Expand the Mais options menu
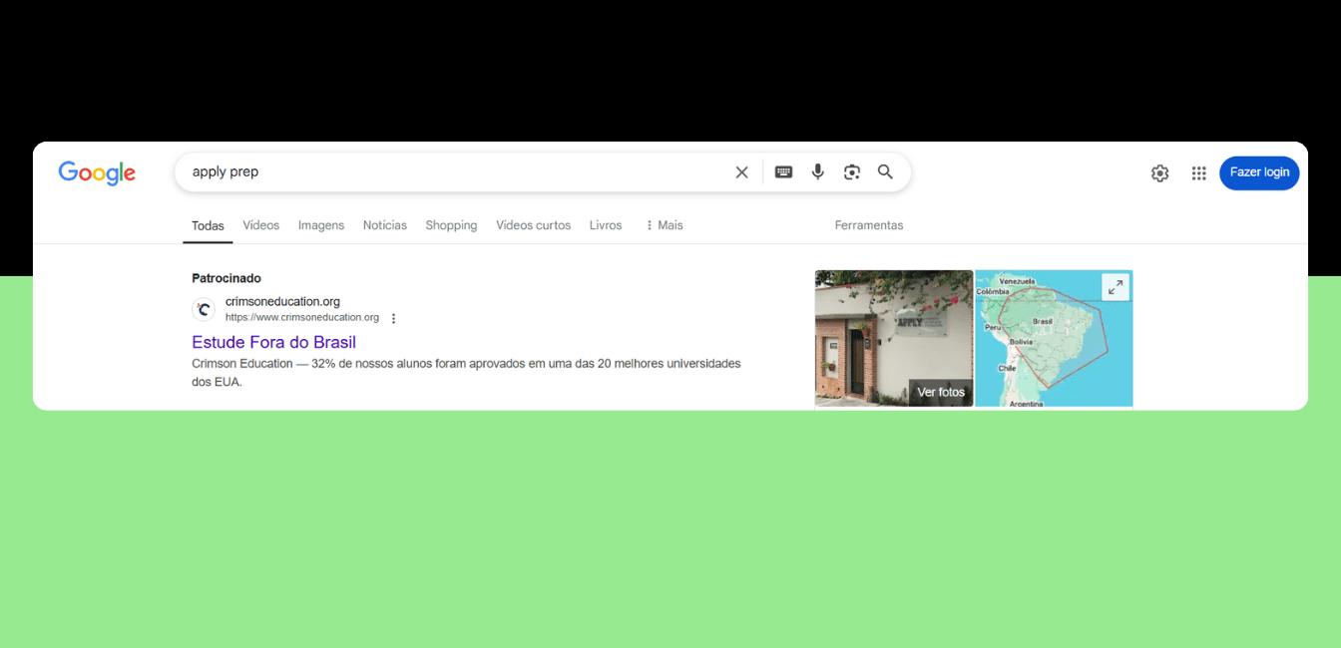 click(664, 225)
